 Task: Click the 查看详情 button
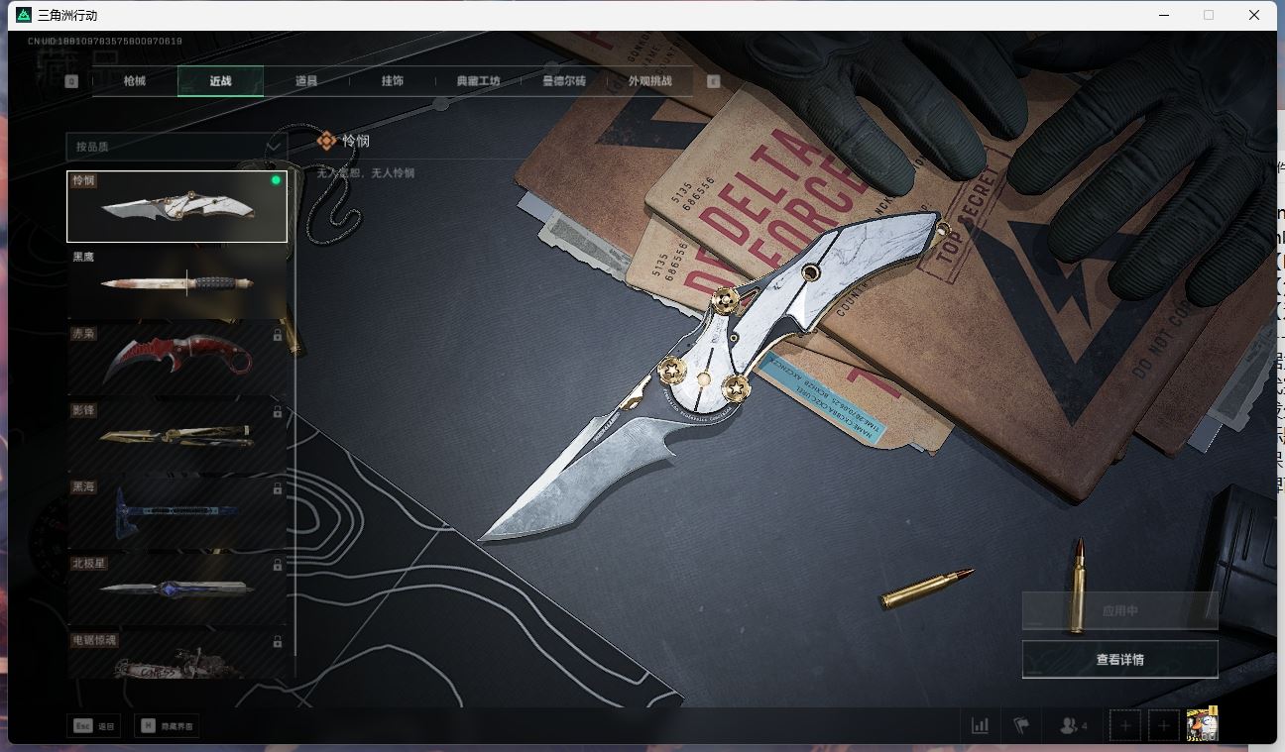(1119, 660)
